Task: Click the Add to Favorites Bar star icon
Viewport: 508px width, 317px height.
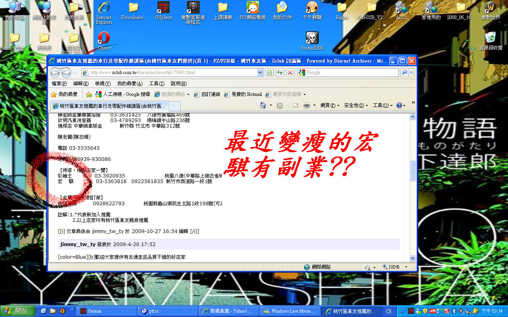Action: tap(89, 94)
